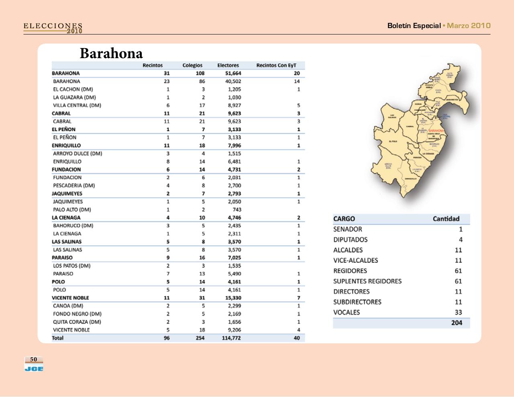Click the 'PESCADERIA (DM)' row label
The width and height of the screenshot is (514, 397).
(74, 186)
